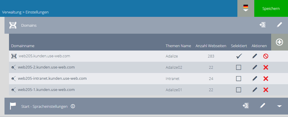Add a new domain with plus icon
Viewport: 288px width, 117px height.
click(x=279, y=42)
